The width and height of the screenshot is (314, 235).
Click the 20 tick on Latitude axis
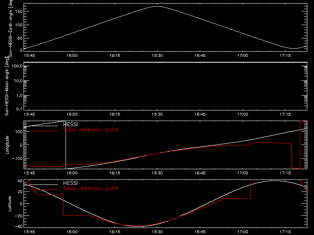20,192
